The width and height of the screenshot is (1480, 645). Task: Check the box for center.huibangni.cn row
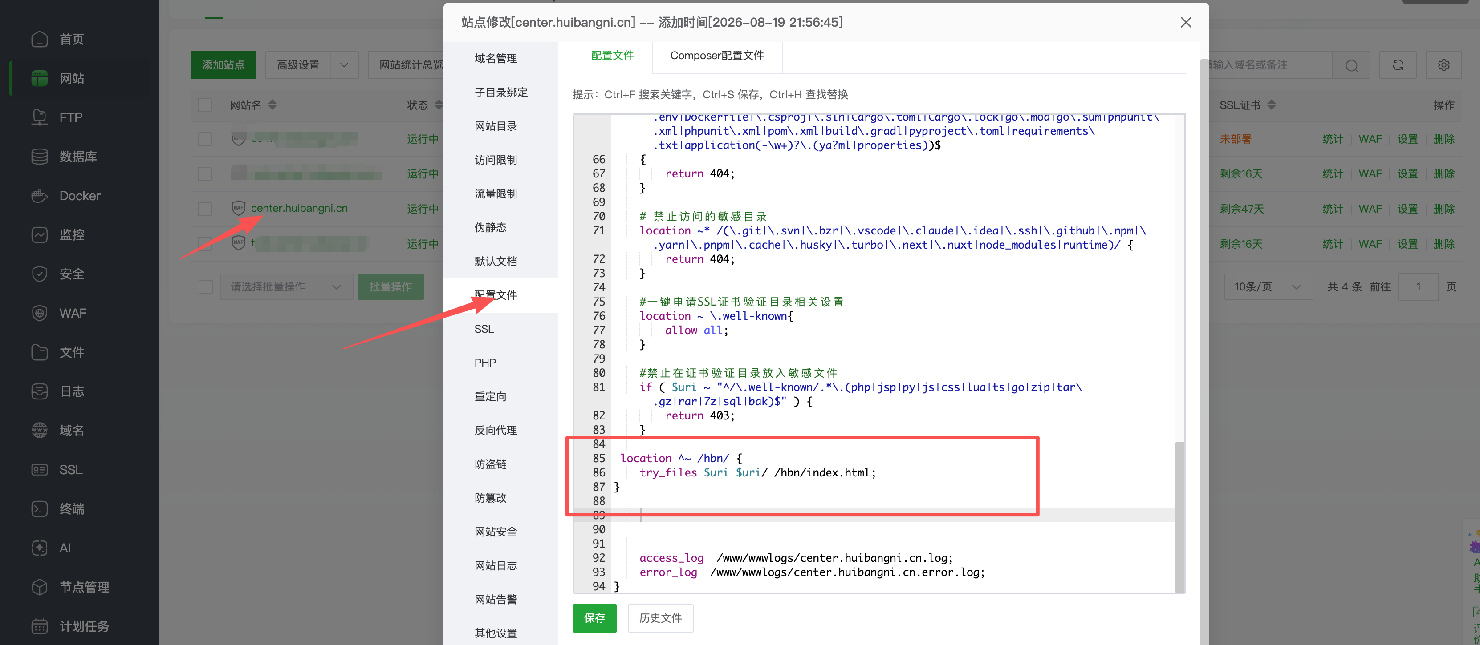point(205,208)
